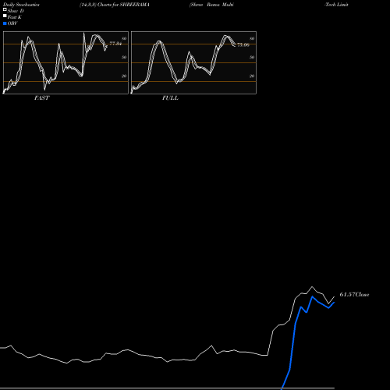
Task: Click the '-Tech Limit' text at top right
Action: click(336, 5)
